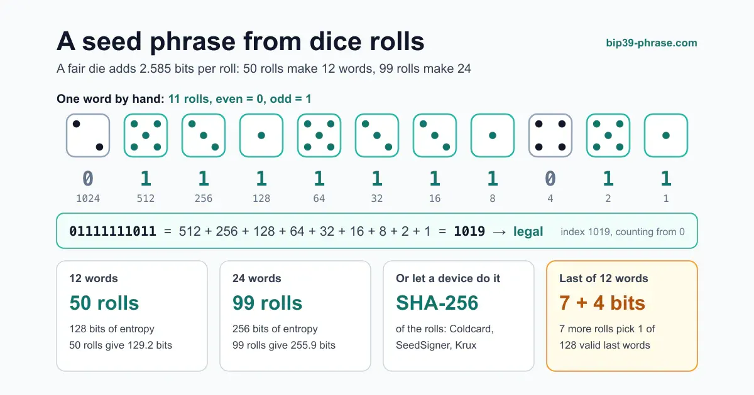This screenshot has height=395, width=754.
Task: Open the bip39-phrase.com link
Action: pyautogui.click(x=652, y=43)
